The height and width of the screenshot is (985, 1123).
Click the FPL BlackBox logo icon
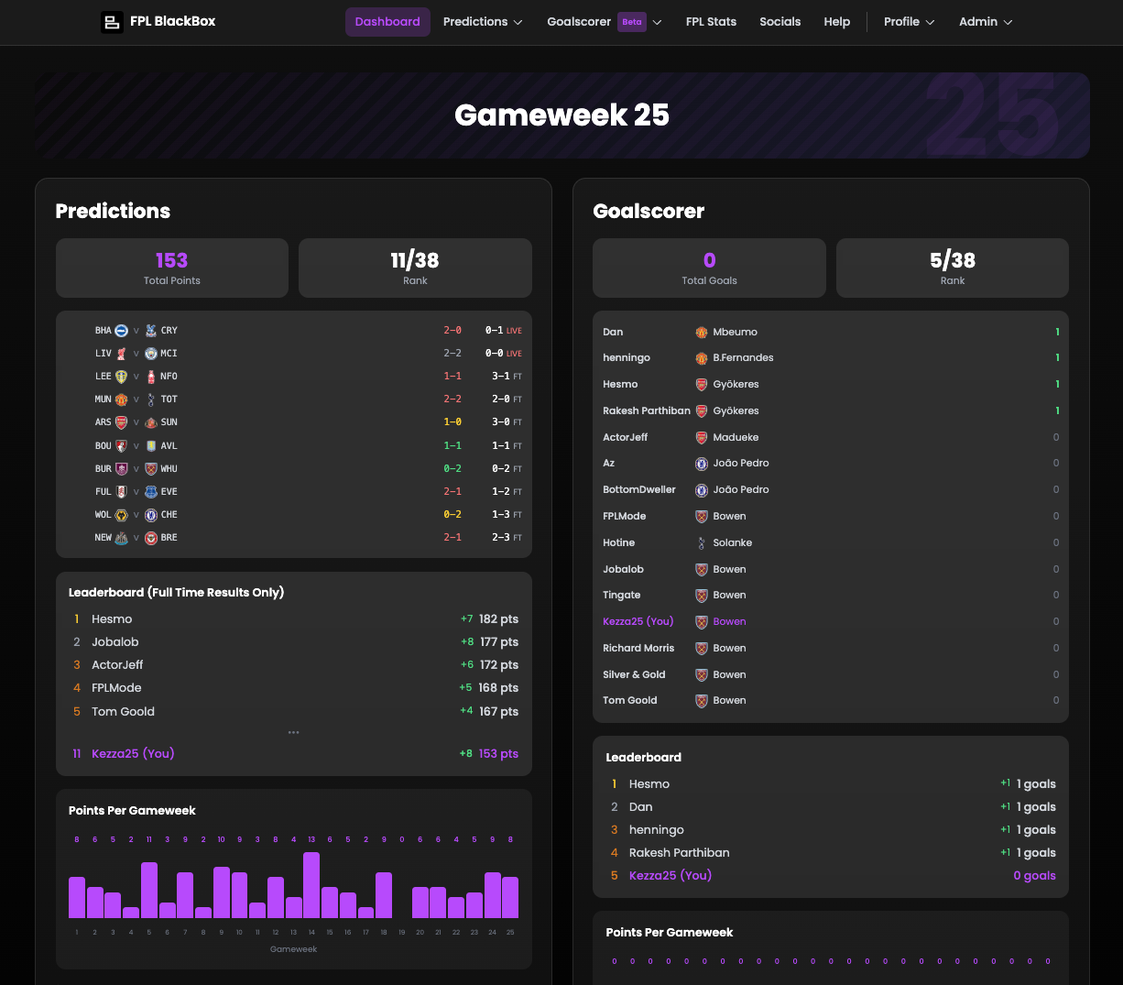pos(112,22)
